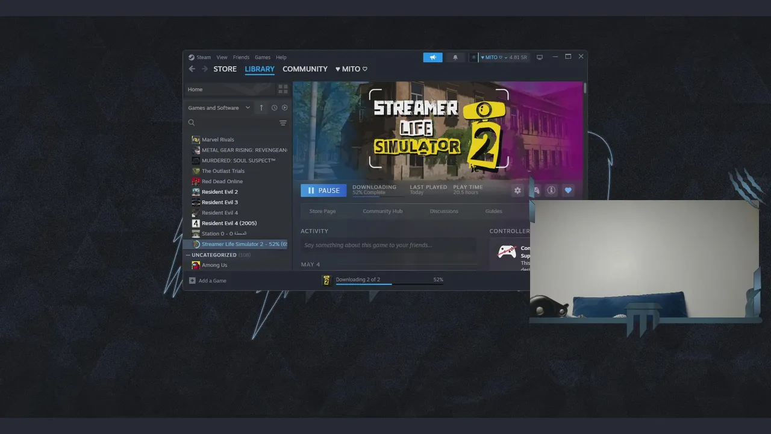771x434 pixels.
Task: Switch to the COMMUNITY tab
Action: point(305,69)
